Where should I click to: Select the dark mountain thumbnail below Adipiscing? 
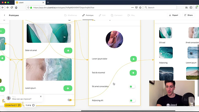point(166,74)
